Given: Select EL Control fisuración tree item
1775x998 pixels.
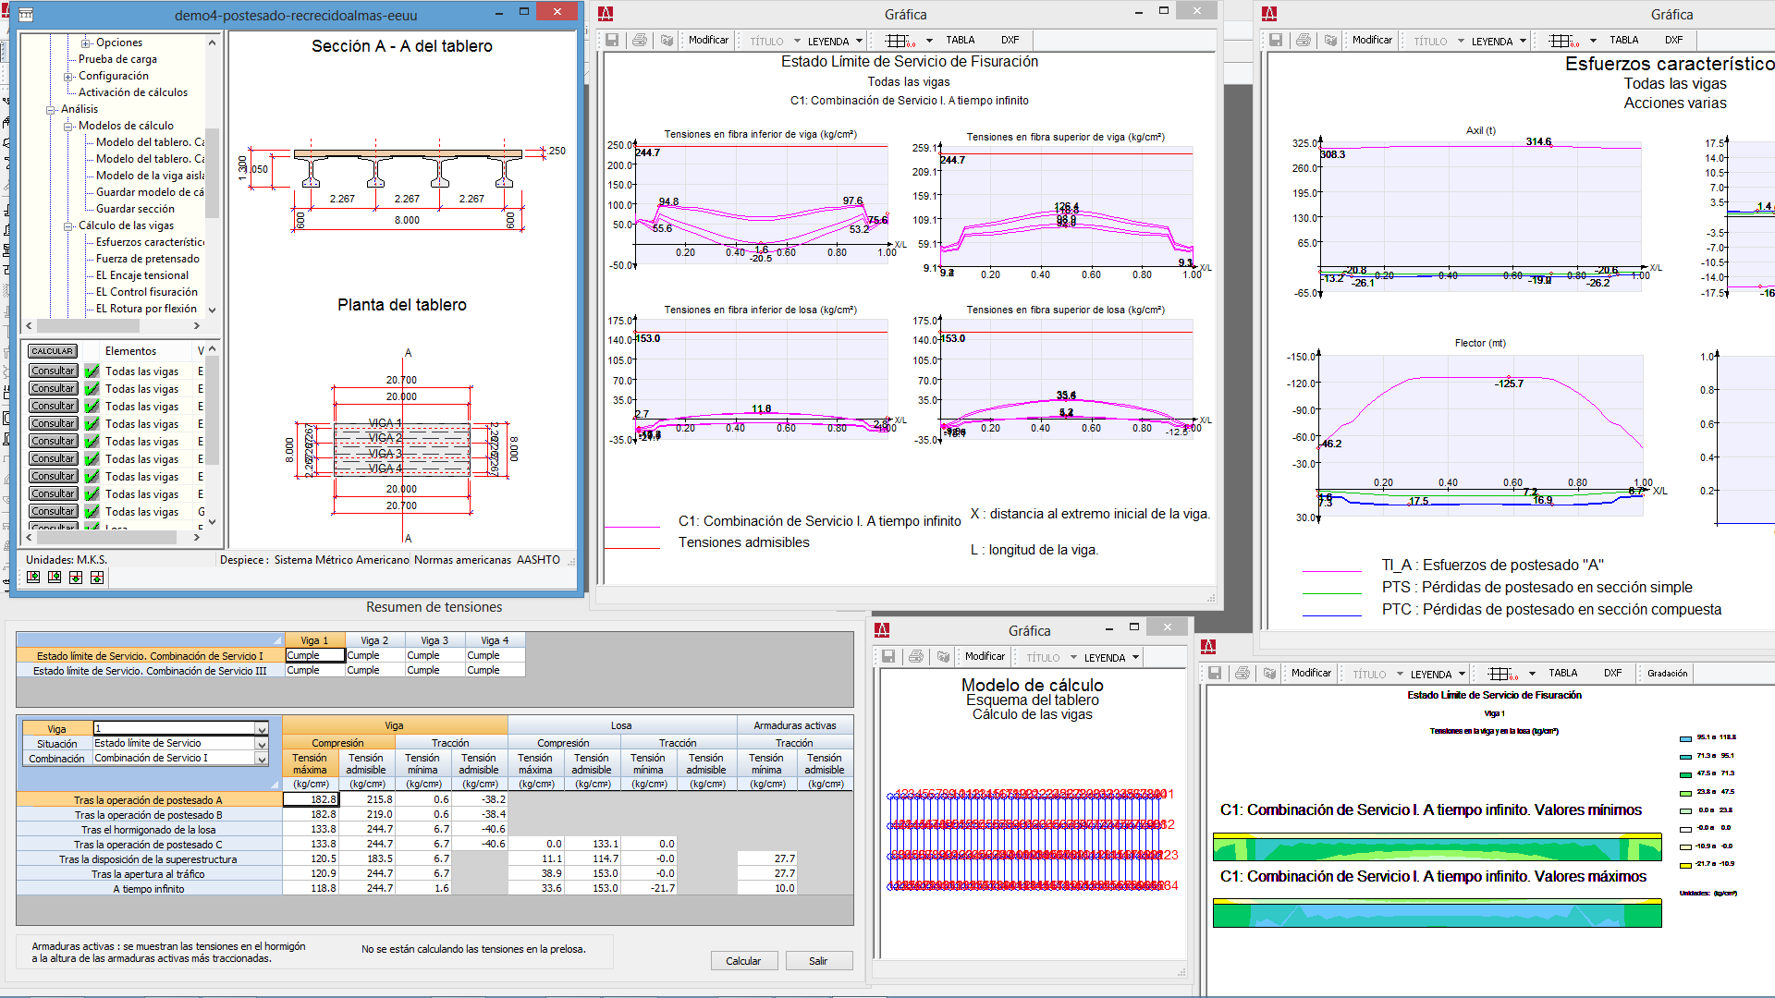Looking at the screenshot, I should coord(146,292).
